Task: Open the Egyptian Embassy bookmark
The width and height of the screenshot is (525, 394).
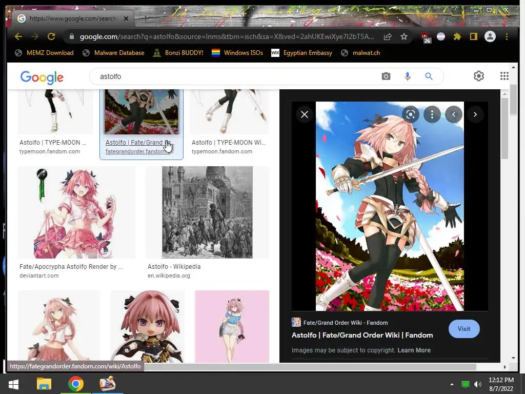Action: pos(301,53)
